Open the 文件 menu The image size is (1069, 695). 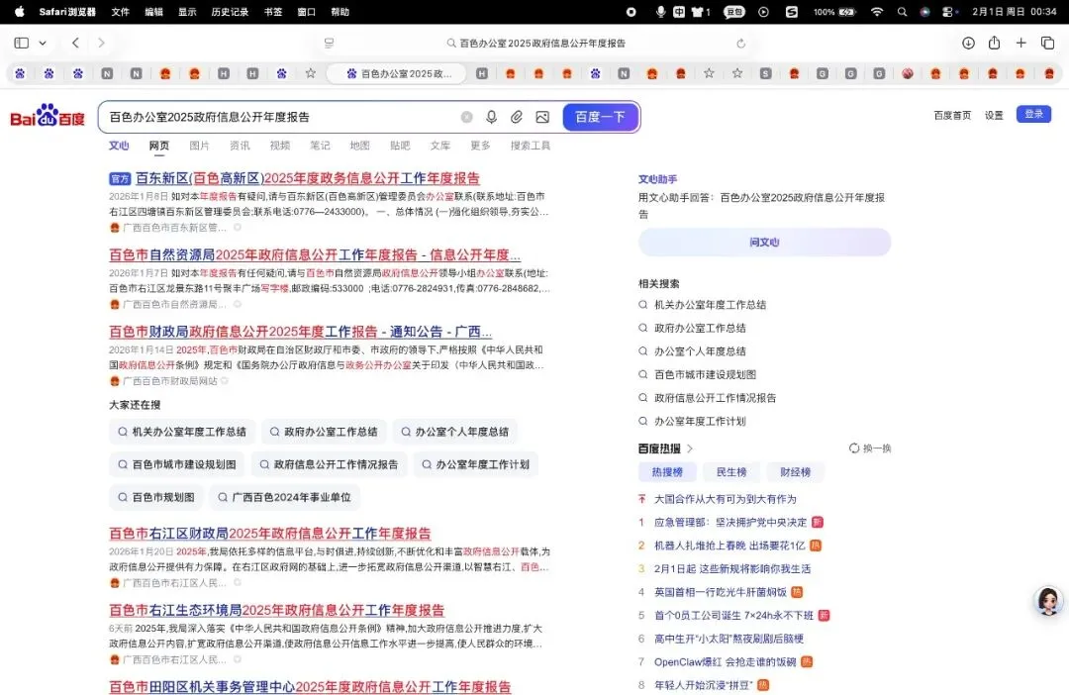coord(121,12)
